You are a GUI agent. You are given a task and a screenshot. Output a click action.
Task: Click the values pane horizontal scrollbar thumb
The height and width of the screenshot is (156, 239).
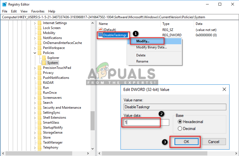point(155,153)
